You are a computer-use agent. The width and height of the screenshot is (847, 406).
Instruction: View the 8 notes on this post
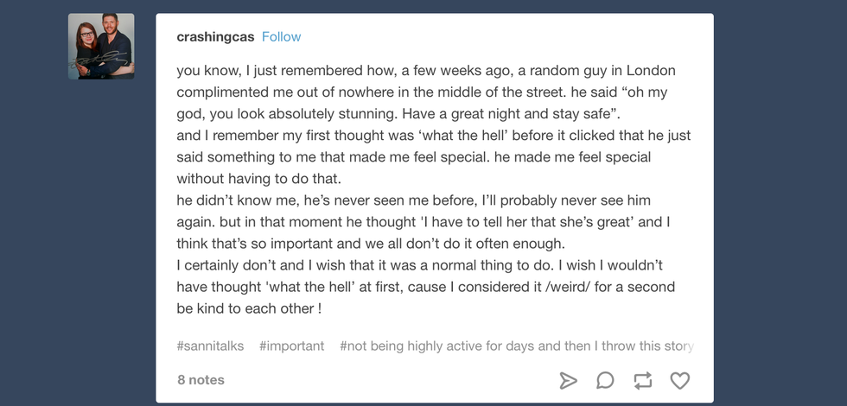(201, 380)
